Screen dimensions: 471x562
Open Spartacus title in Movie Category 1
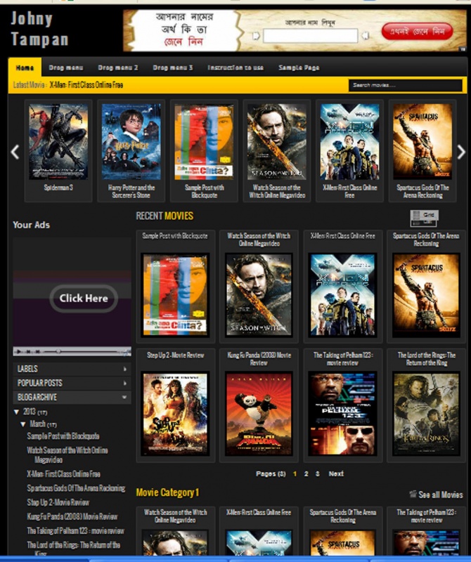tap(342, 516)
